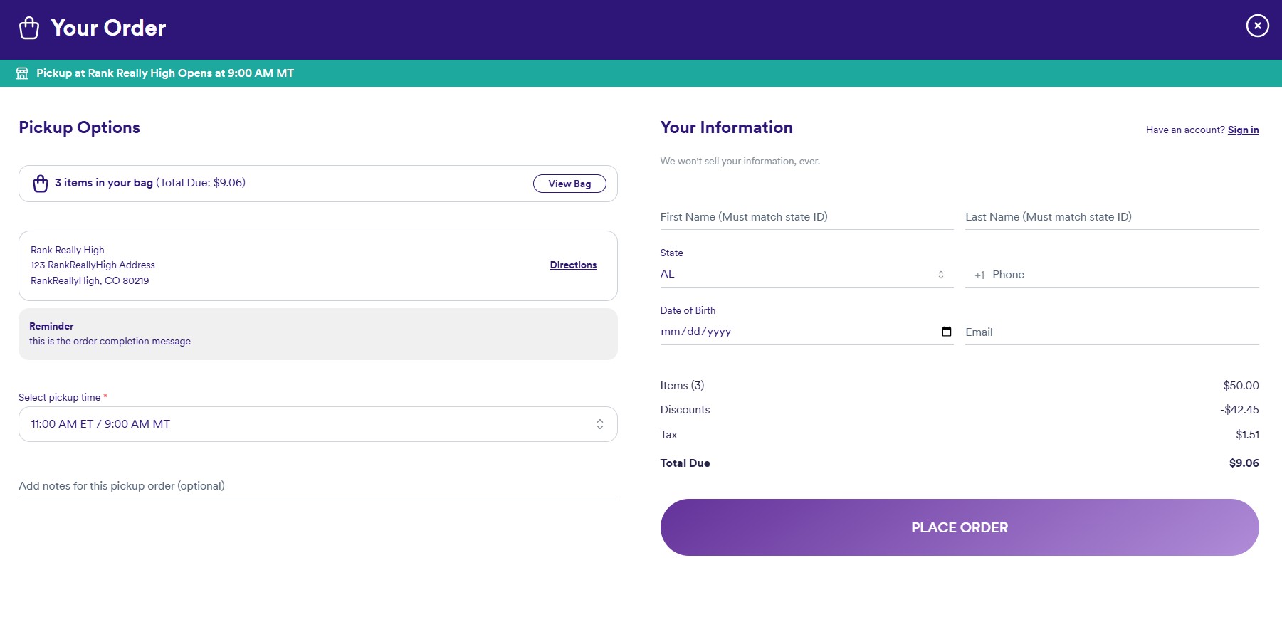
Task: Click the Sign in link
Action: click(1243, 130)
